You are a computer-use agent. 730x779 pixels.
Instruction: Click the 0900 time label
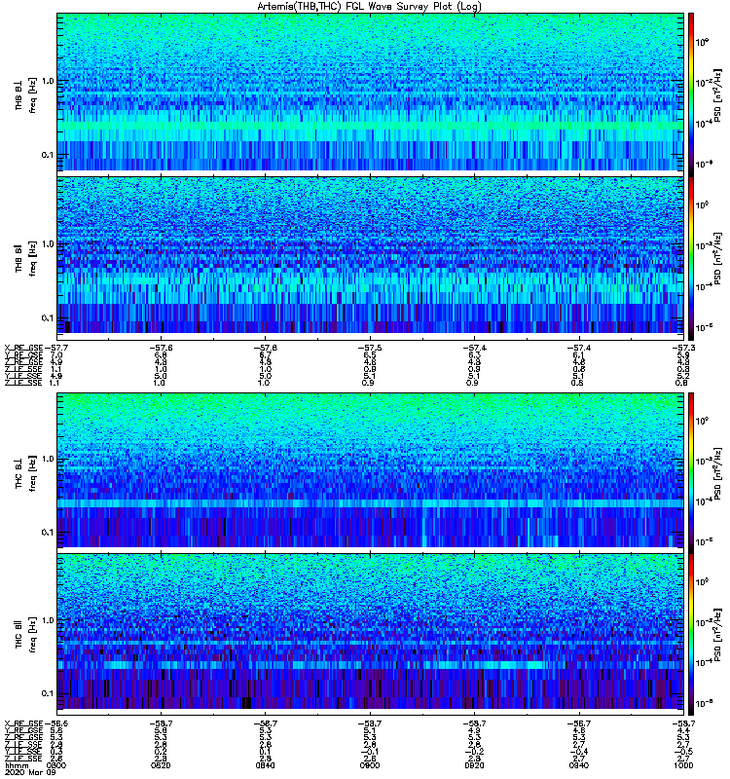coord(370,765)
